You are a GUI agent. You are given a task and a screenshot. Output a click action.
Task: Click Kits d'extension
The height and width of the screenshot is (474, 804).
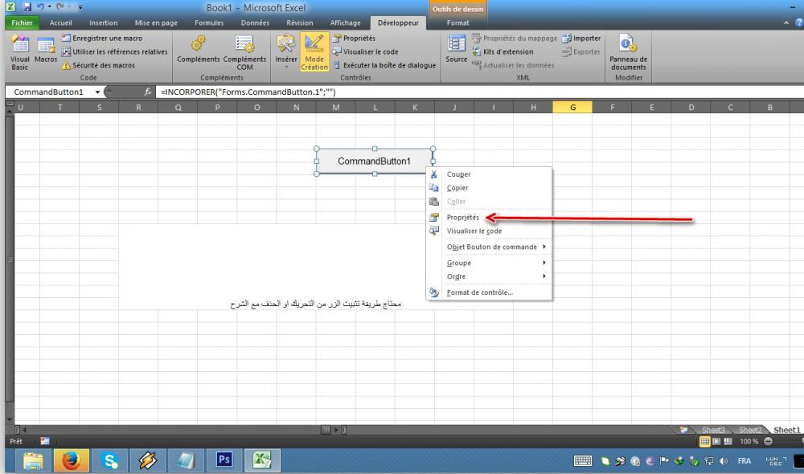(503, 51)
